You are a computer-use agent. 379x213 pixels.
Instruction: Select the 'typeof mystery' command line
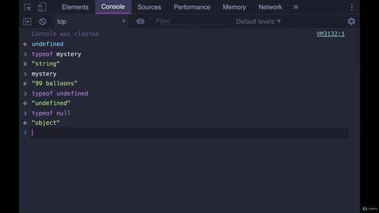tap(56, 54)
